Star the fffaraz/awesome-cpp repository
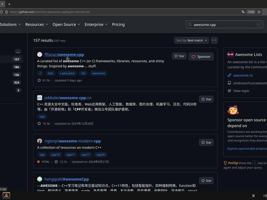This screenshot has width=267, height=200. point(179,56)
